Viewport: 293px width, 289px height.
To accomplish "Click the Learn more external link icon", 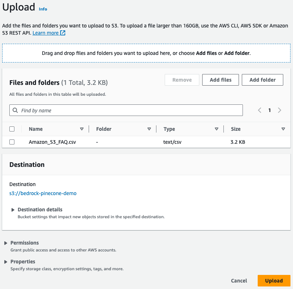I will click(x=63, y=33).
